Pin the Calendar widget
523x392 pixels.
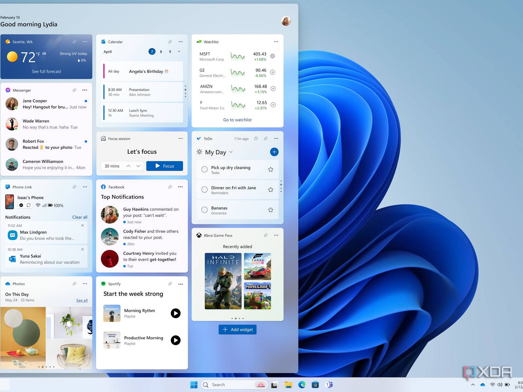point(170,42)
